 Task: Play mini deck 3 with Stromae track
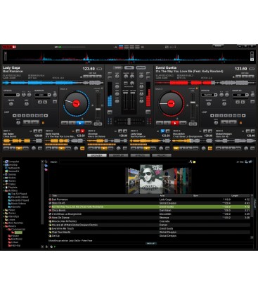click(x=104, y=148)
